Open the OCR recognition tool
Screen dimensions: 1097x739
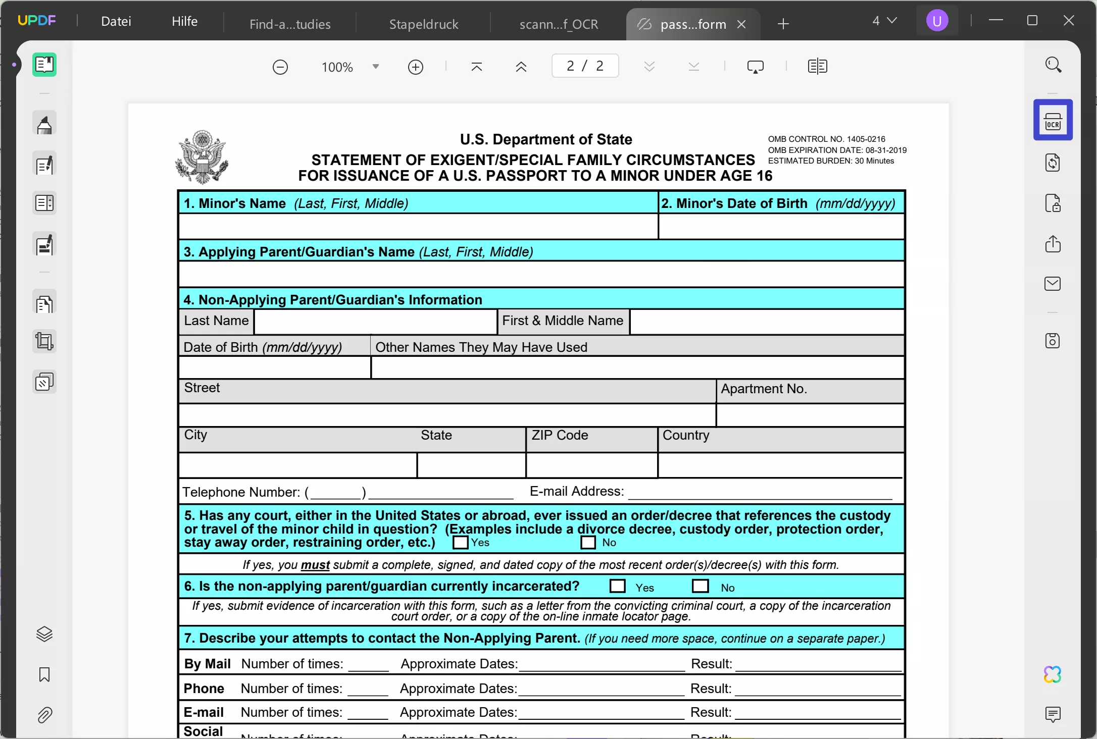pos(1053,120)
